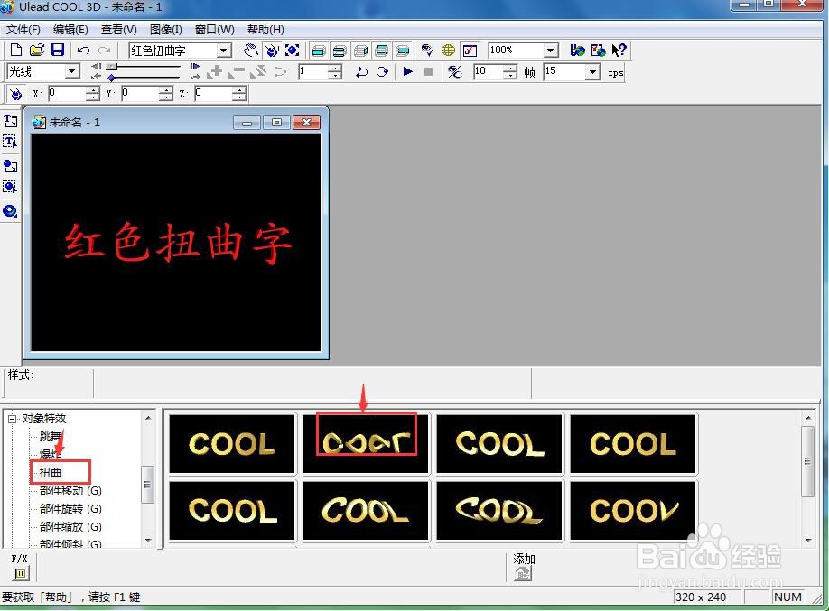The height and width of the screenshot is (611, 829).
Task: Click the smooth animation path icon
Action: 280,71
